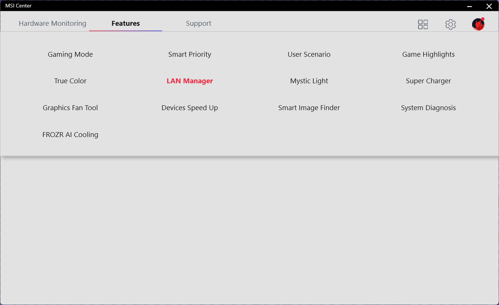Screen dimensions: 499x305
Task: Select User Scenario feature
Action: 309,55
